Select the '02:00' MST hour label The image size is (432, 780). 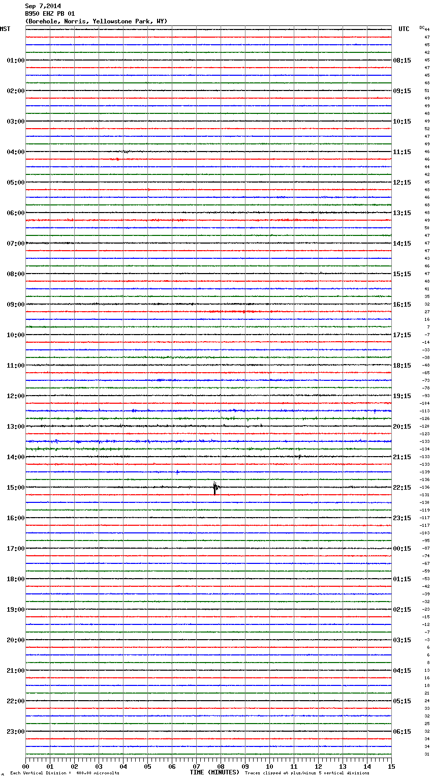click(x=16, y=91)
